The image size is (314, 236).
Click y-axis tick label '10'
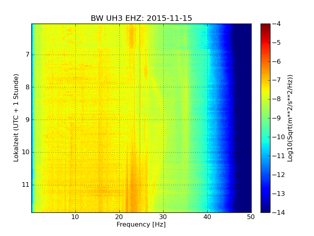coord(26,152)
